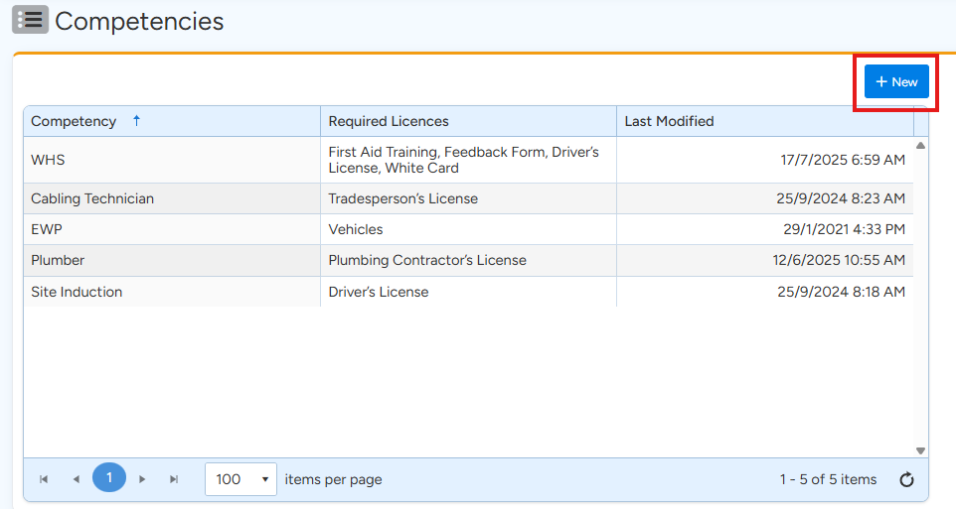Image resolution: width=956 pixels, height=509 pixels.
Task: Select page 1 in the pager
Action: pos(109,478)
